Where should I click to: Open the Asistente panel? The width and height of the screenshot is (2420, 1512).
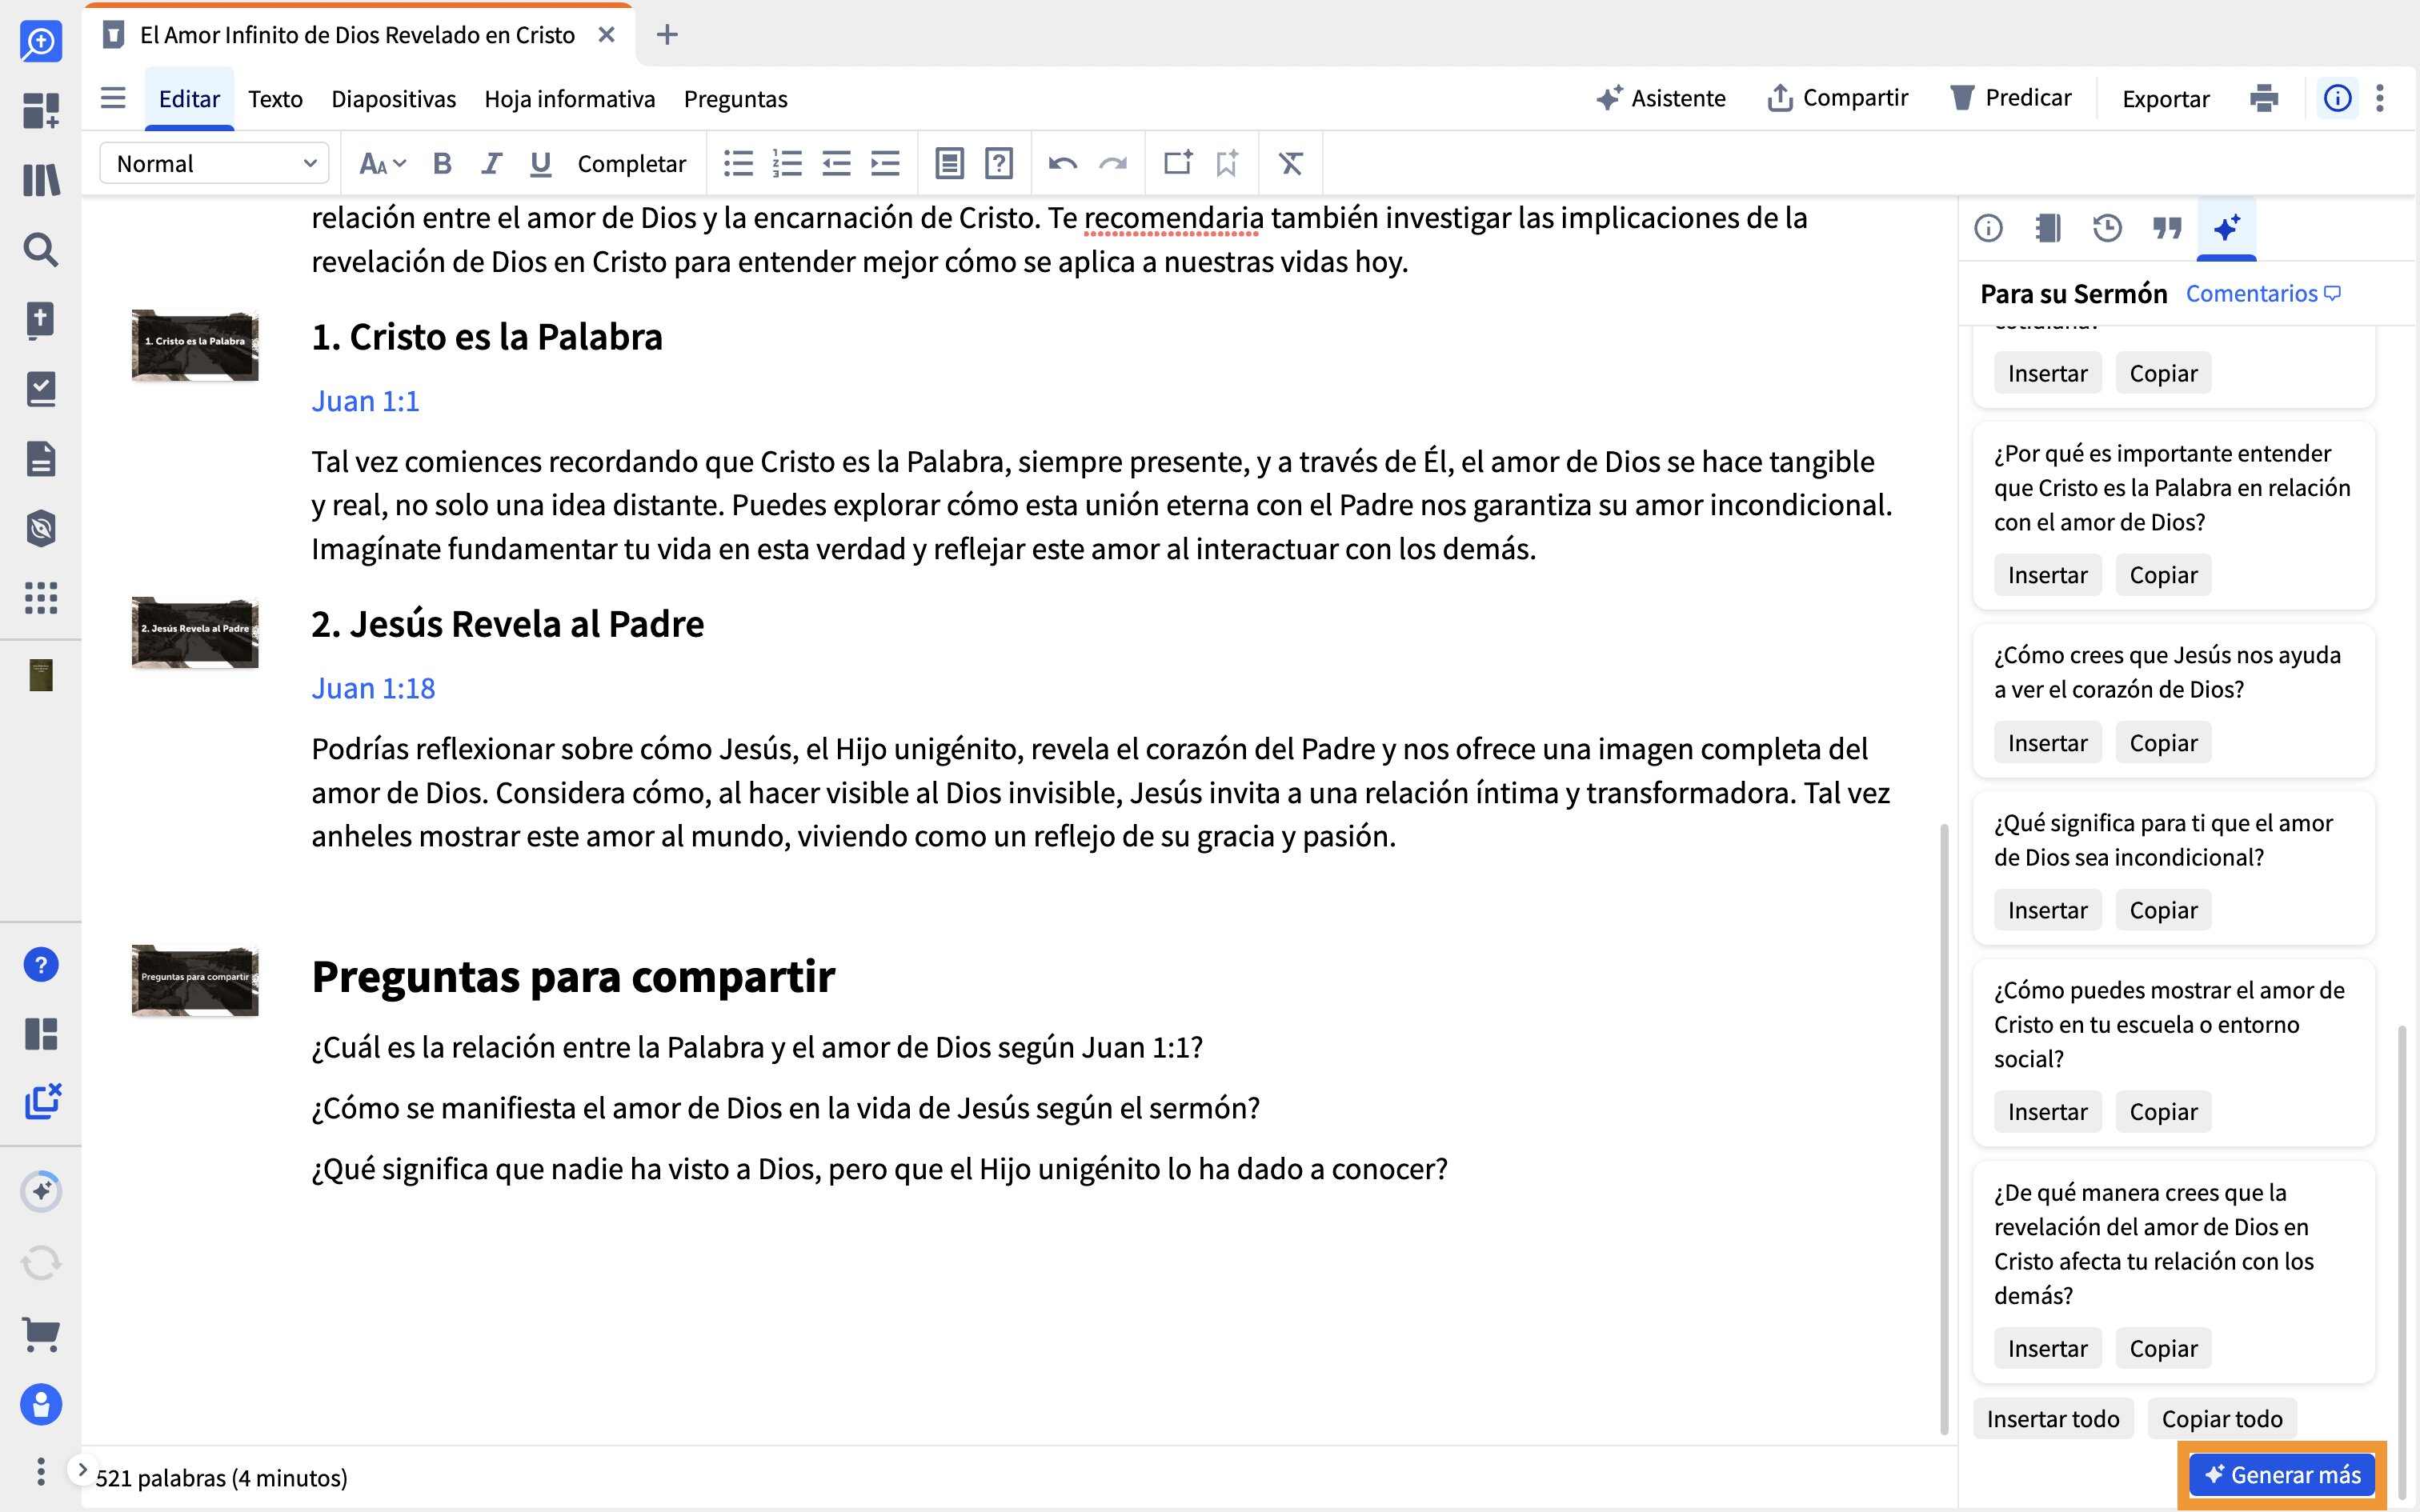pyautogui.click(x=1661, y=98)
